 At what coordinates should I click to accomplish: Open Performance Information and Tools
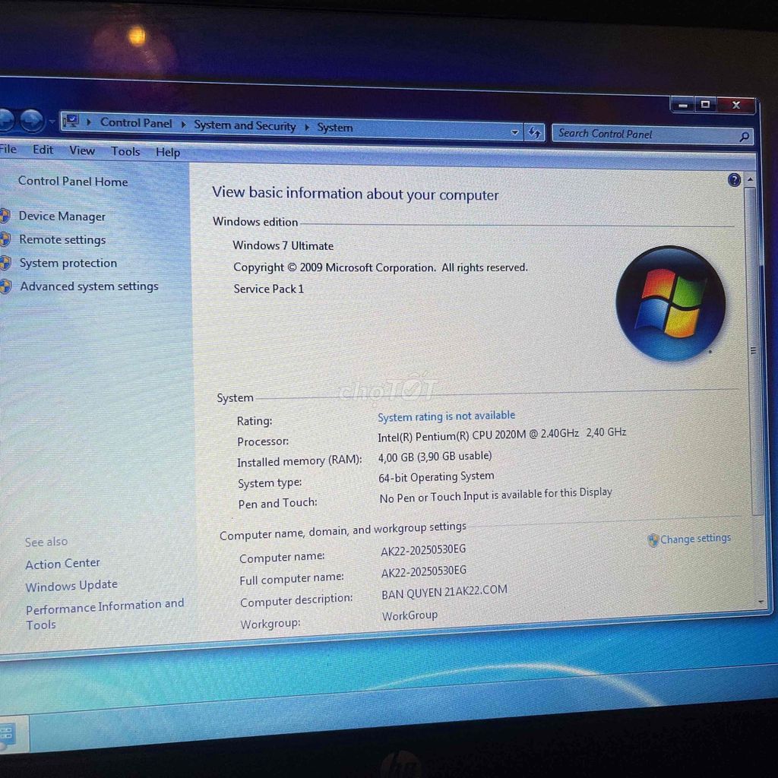click(x=105, y=614)
